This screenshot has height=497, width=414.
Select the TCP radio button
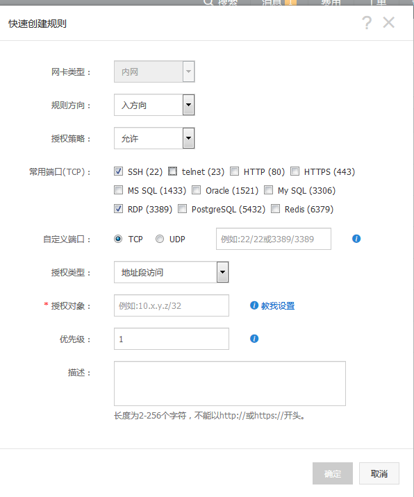118,239
